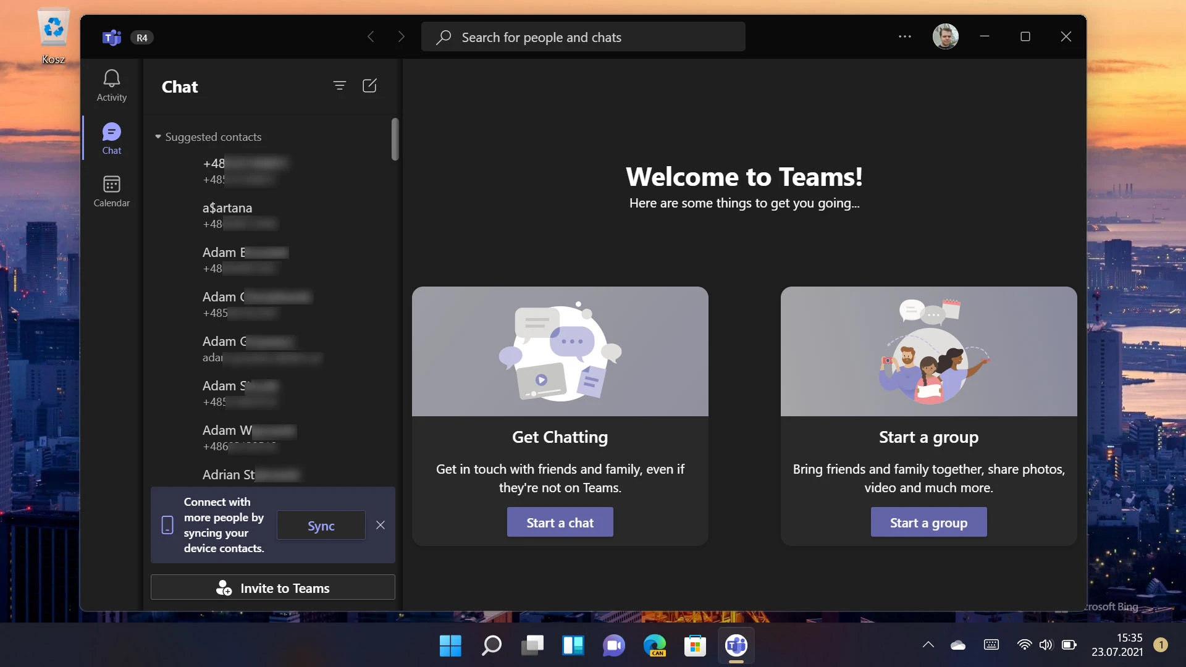Image resolution: width=1186 pixels, height=667 pixels.
Task: Open the three-dot settings and more menu
Action: click(x=904, y=37)
